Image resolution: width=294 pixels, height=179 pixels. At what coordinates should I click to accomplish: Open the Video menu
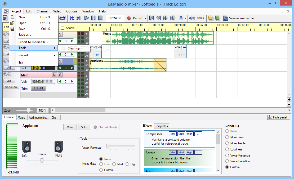pos(57,11)
